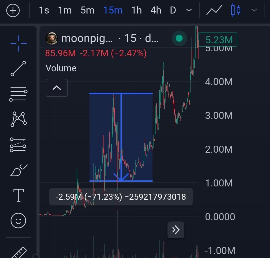Expand the chart type dropdown
This screenshot has height=258, width=270.
[254, 10]
